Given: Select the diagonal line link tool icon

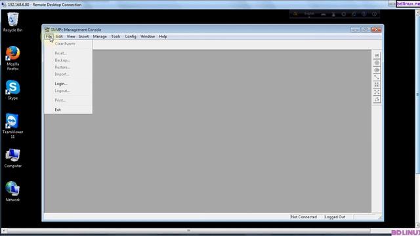Looking at the screenshot, I should coord(377,77).
